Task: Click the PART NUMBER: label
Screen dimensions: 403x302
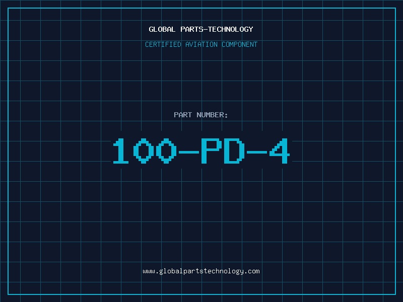Action: (201, 115)
